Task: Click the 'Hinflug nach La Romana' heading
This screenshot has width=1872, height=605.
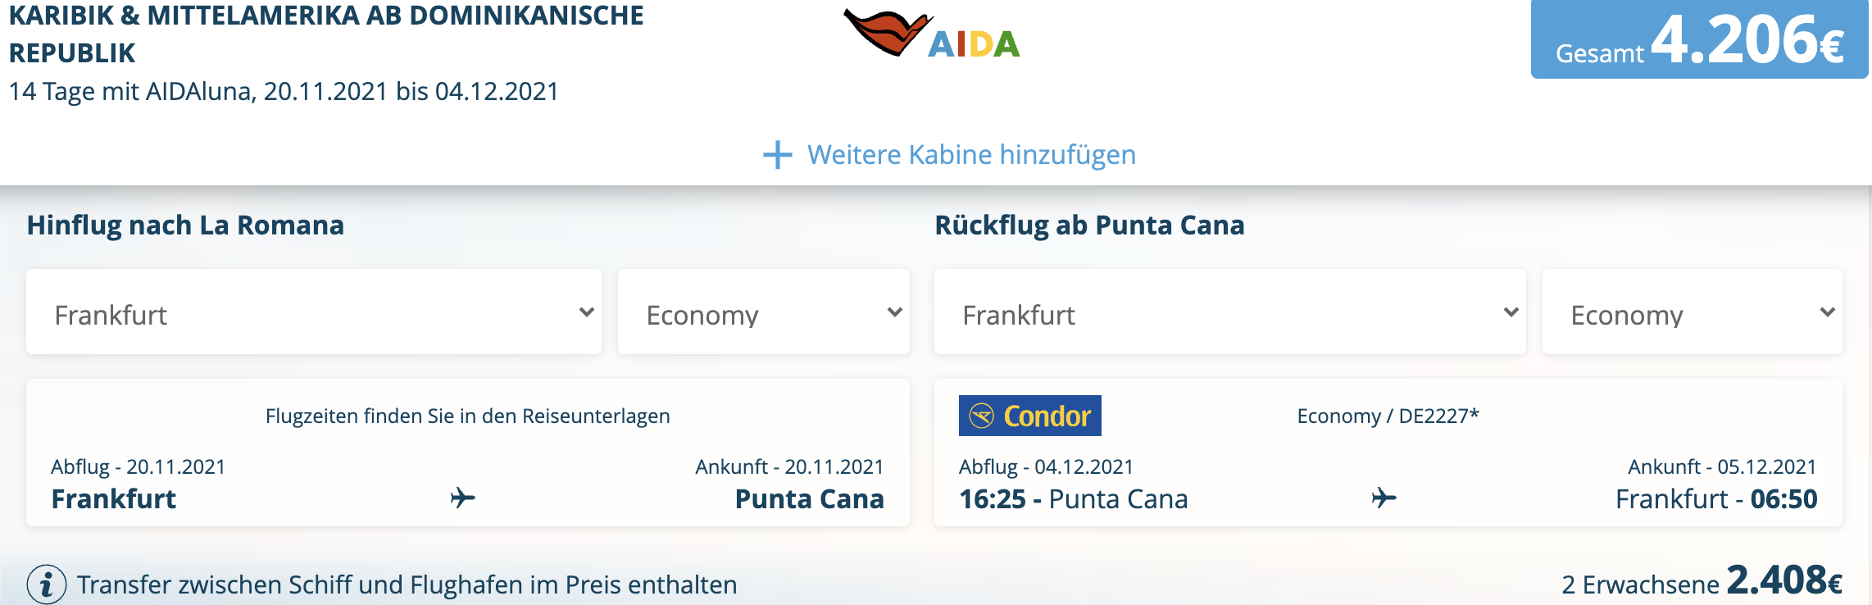Action: pos(185,225)
